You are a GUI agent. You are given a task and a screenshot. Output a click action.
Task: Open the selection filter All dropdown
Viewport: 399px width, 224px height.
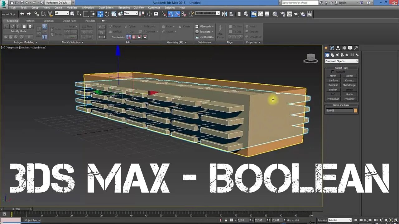62,13
